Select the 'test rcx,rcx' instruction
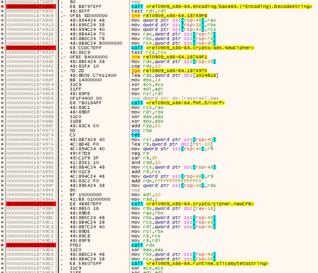Screen dimensions: 318x273 [x=148, y=52]
